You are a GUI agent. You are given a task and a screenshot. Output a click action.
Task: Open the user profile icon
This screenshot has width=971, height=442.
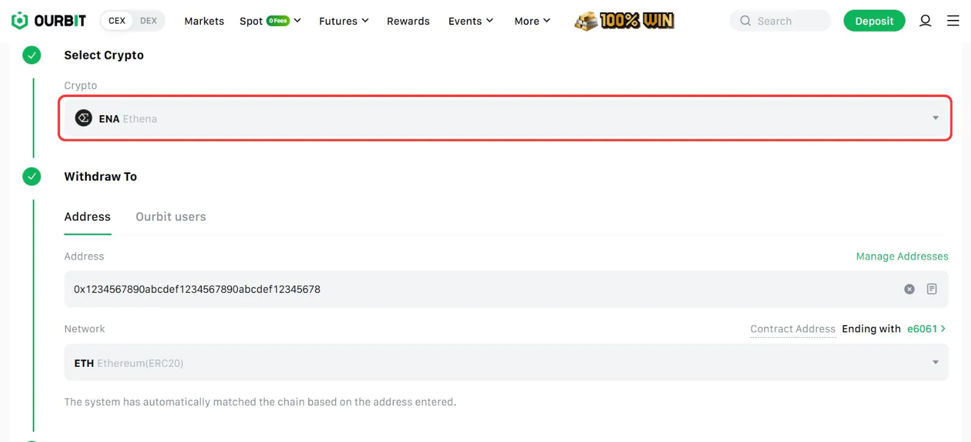tap(925, 21)
